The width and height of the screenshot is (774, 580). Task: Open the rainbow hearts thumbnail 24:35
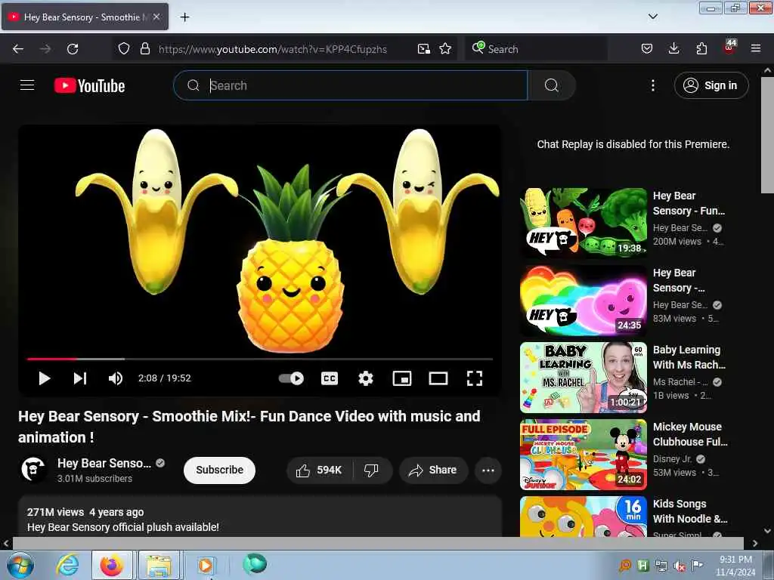click(x=583, y=301)
